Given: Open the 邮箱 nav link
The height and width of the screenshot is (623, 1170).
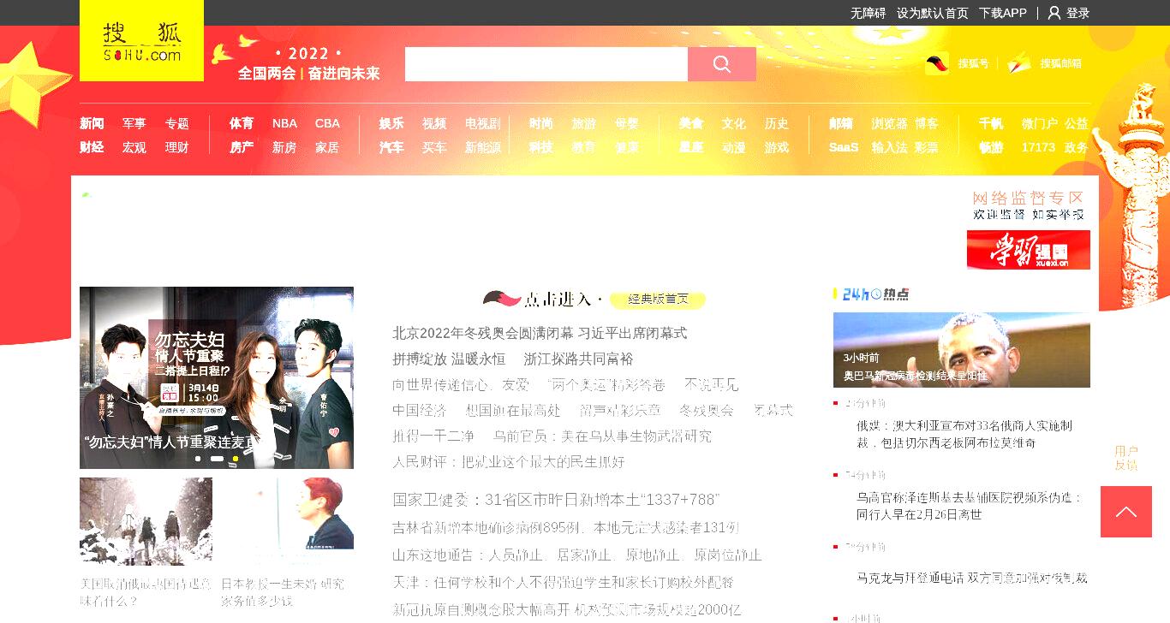Looking at the screenshot, I should (841, 123).
